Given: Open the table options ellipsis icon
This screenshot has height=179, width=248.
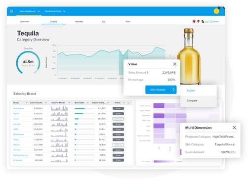Looking at the screenshot, I should click(x=128, y=103).
